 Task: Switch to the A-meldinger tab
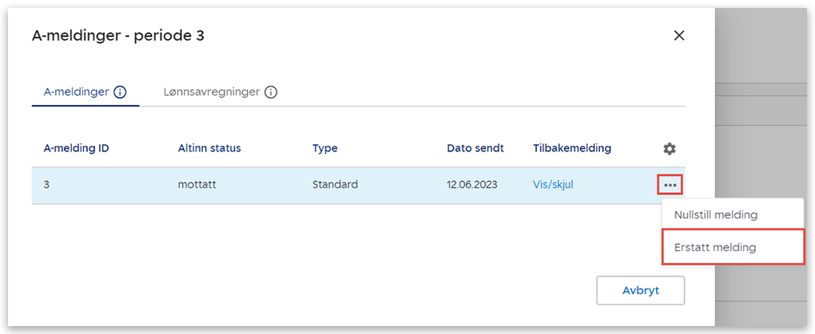76,92
